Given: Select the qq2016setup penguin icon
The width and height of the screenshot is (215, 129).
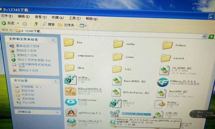Looking at the screenshot, I should [x=71, y=113].
